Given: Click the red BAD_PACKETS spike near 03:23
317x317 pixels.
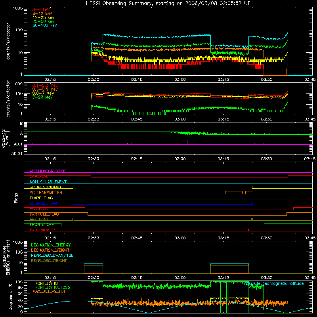Looking at the screenshot, I should click(x=248, y=230).
